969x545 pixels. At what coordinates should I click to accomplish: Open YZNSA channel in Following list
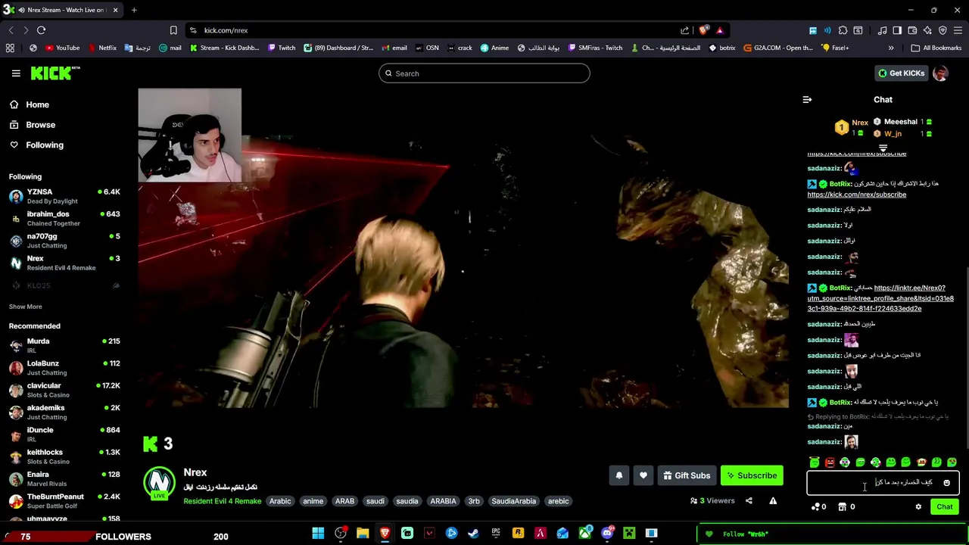coord(64,196)
